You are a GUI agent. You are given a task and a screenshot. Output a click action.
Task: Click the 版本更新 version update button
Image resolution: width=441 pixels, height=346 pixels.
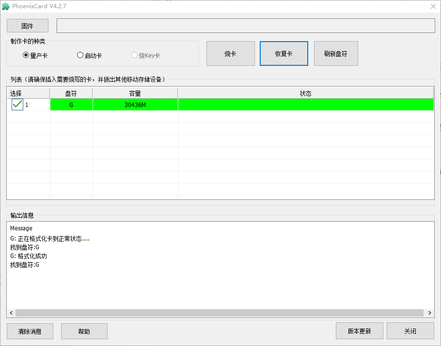point(360,331)
